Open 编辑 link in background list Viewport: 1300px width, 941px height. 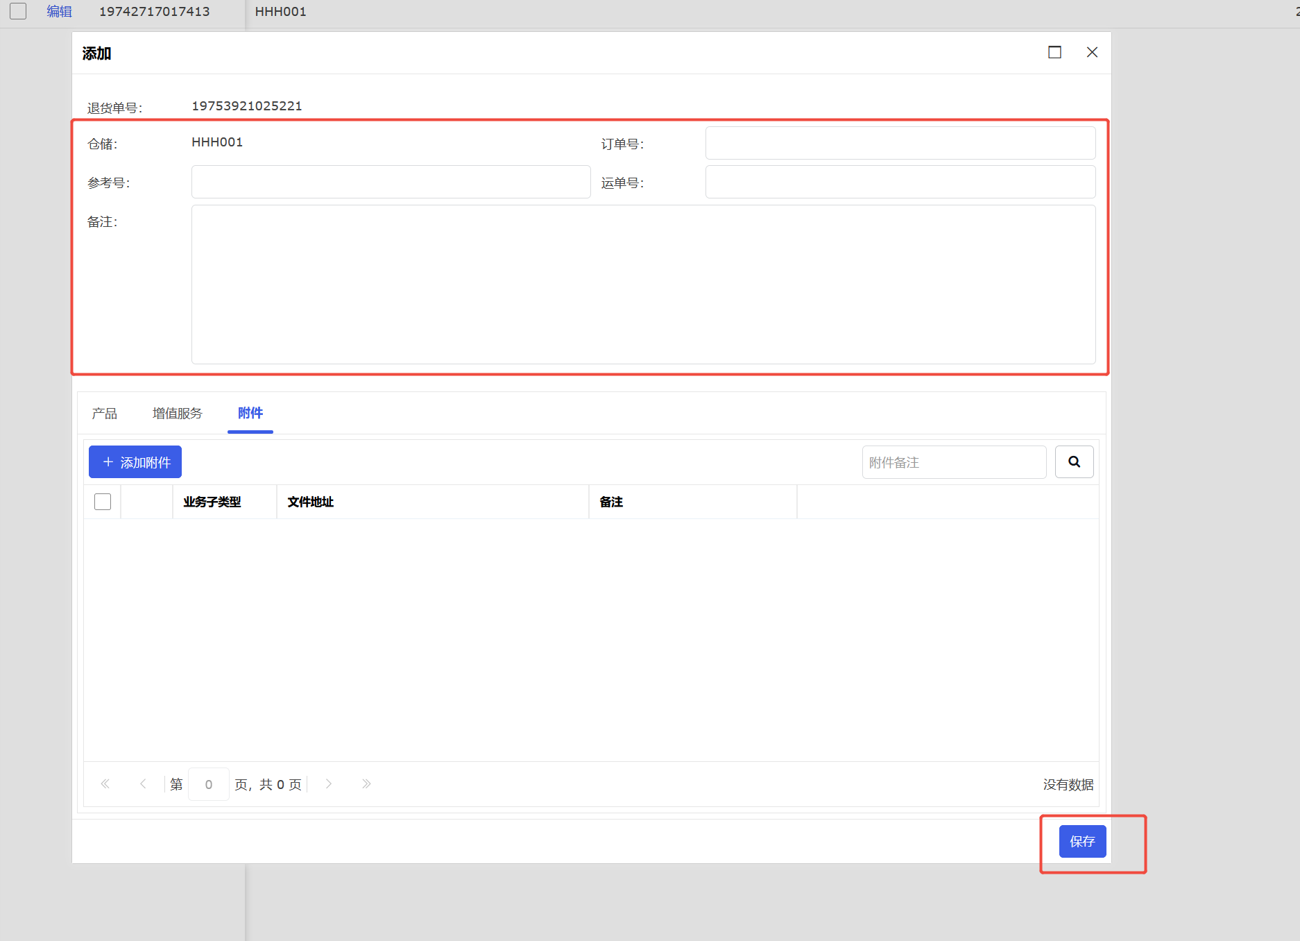coord(59,11)
